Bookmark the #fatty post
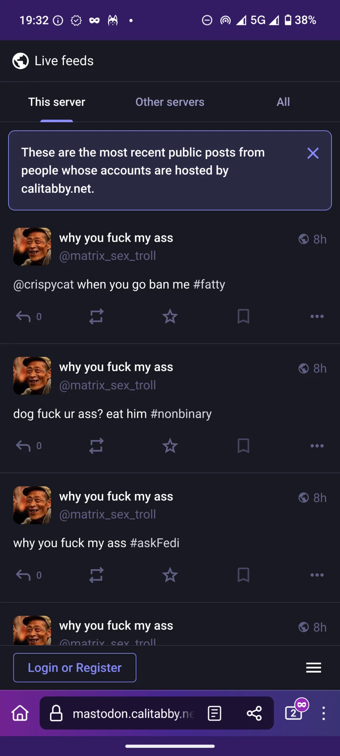This screenshot has width=340, height=756. (243, 316)
